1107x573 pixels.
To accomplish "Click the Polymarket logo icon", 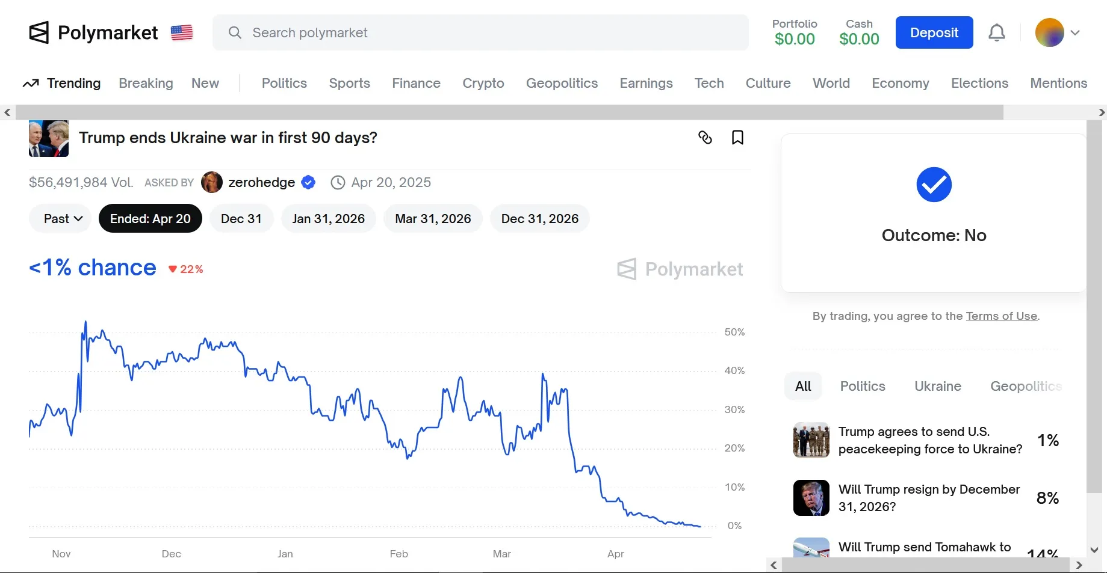I will click(37, 32).
